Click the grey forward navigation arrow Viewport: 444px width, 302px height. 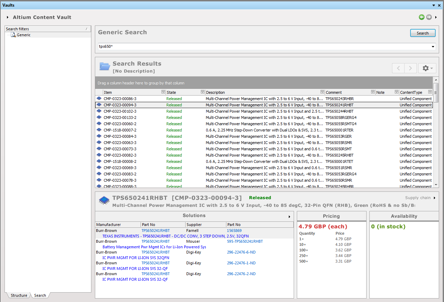click(x=429, y=17)
